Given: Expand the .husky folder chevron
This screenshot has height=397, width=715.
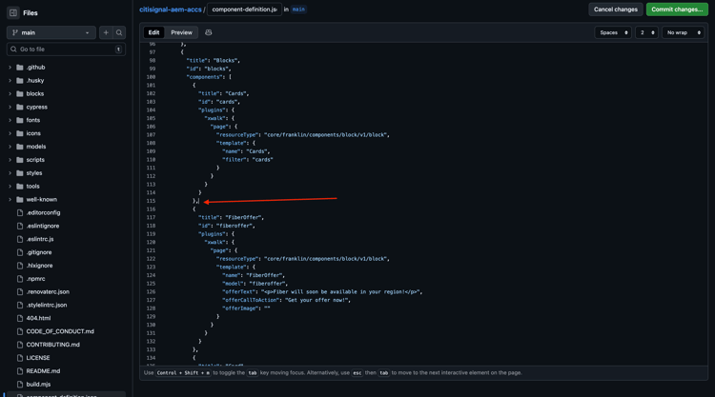Looking at the screenshot, I should [x=10, y=81].
